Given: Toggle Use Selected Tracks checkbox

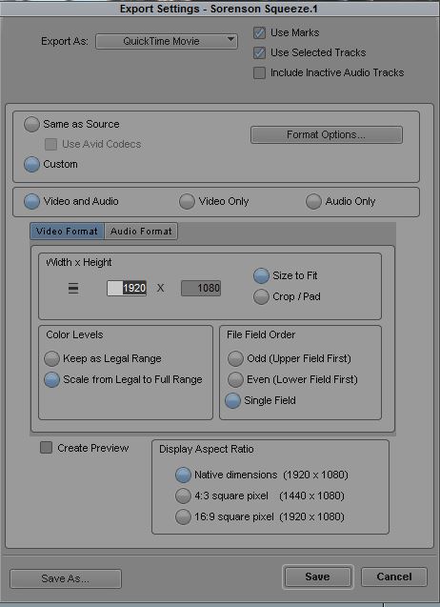Looking at the screenshot, I should tap(259, 52).
